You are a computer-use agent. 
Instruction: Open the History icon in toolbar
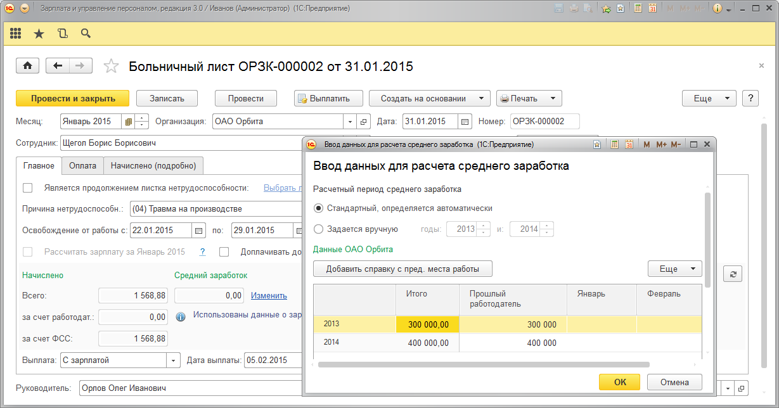coord(62,34)
